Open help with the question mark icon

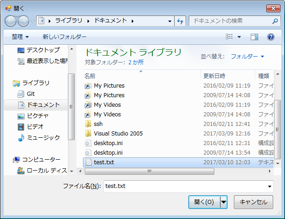coord(271,37)
